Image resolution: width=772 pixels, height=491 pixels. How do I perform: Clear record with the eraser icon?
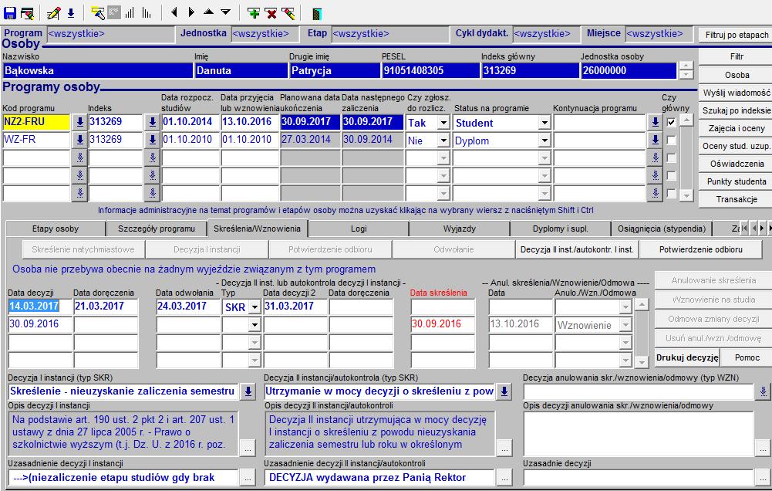pos(288,13)
